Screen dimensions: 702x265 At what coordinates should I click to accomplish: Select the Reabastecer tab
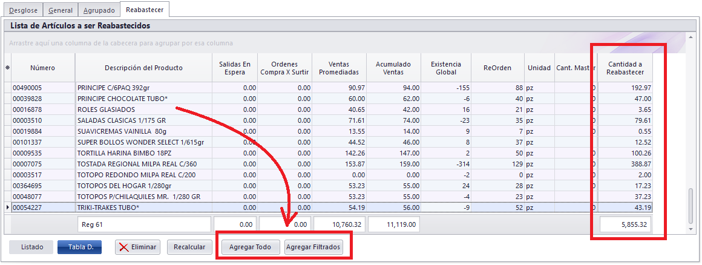pyautogui.click(x=145, y=10)
